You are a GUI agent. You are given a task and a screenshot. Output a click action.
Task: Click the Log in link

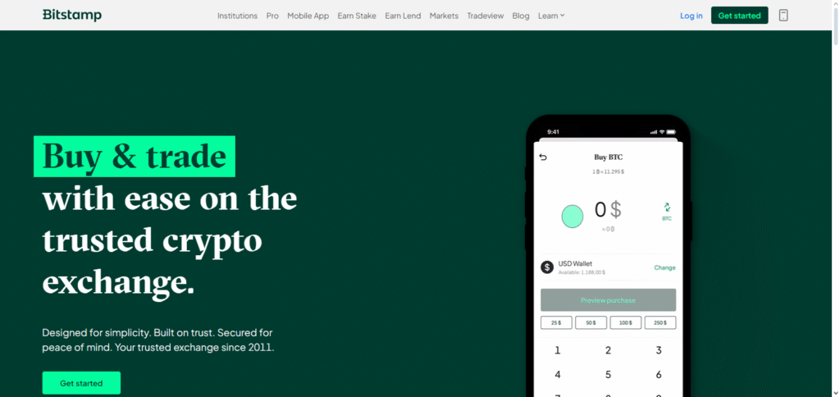point(691,16)
